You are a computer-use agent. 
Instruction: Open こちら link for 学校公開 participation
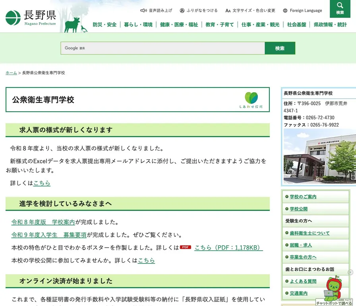click(146, 260)
